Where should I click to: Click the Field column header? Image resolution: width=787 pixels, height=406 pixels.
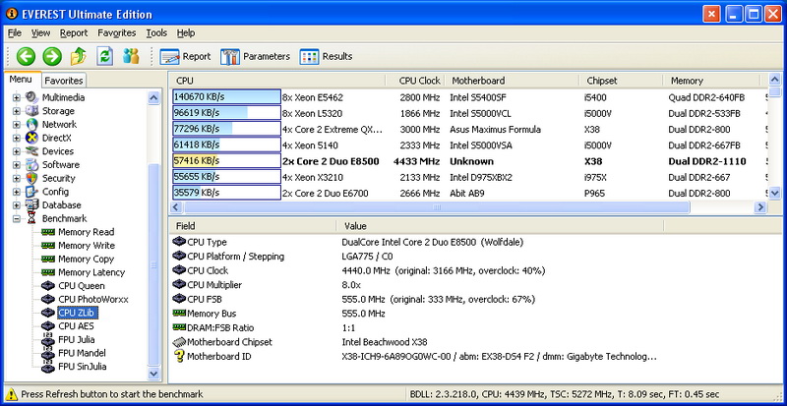click(253, 226)
